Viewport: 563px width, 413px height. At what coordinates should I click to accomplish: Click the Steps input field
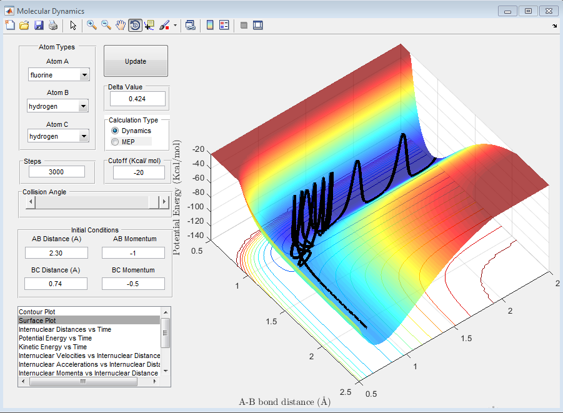point(57,172)
